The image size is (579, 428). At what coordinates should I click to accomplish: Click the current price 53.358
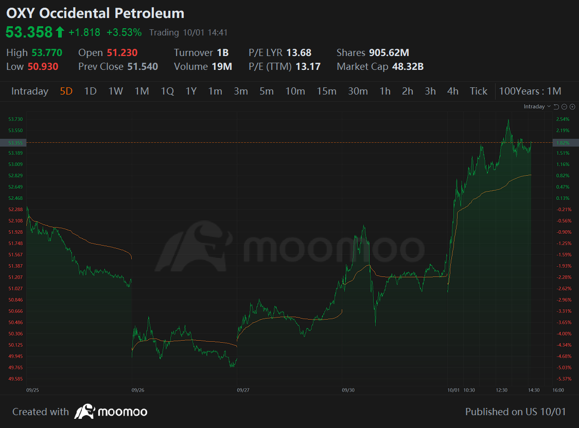[29, 32]
